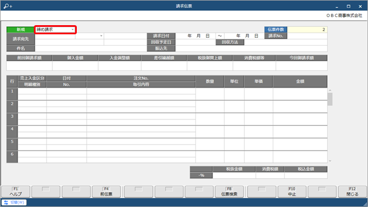Click the 伝票件数 value field showing 2
The height and width of the screenshot is (207, 368).
(307, 30)
